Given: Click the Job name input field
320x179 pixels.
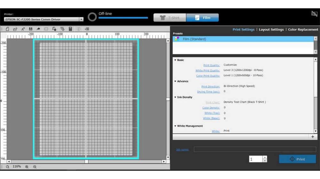Looking at the screenshot, I should 255,149.
